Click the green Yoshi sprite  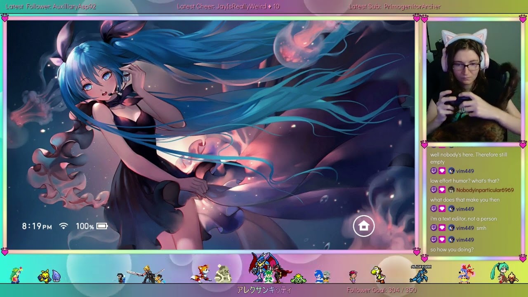click(x=377, y=275)
